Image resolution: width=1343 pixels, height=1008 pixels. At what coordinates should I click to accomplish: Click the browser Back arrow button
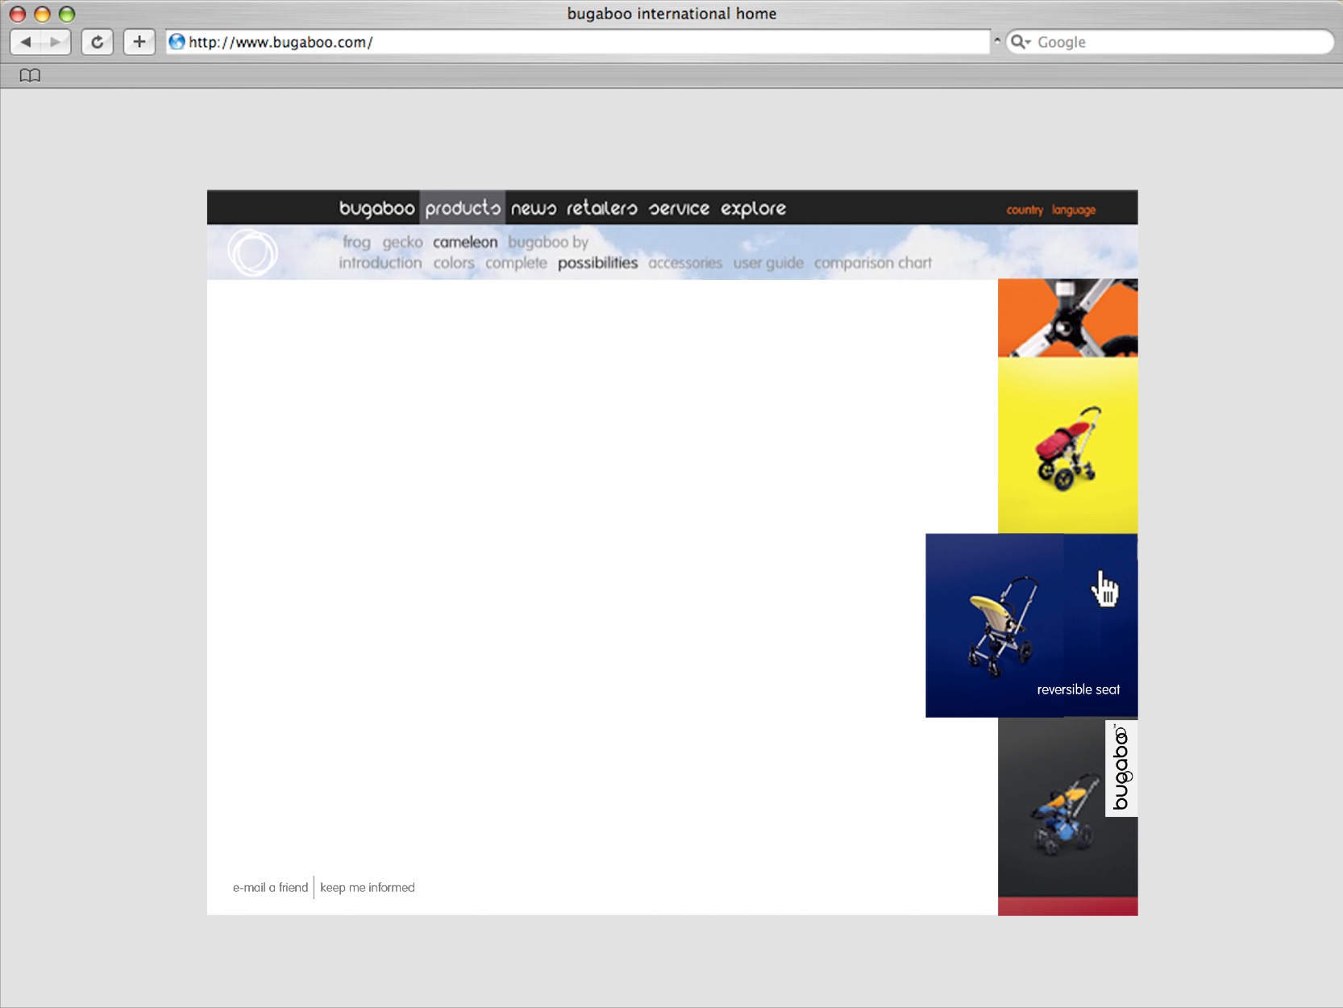(x=26, y=42)
